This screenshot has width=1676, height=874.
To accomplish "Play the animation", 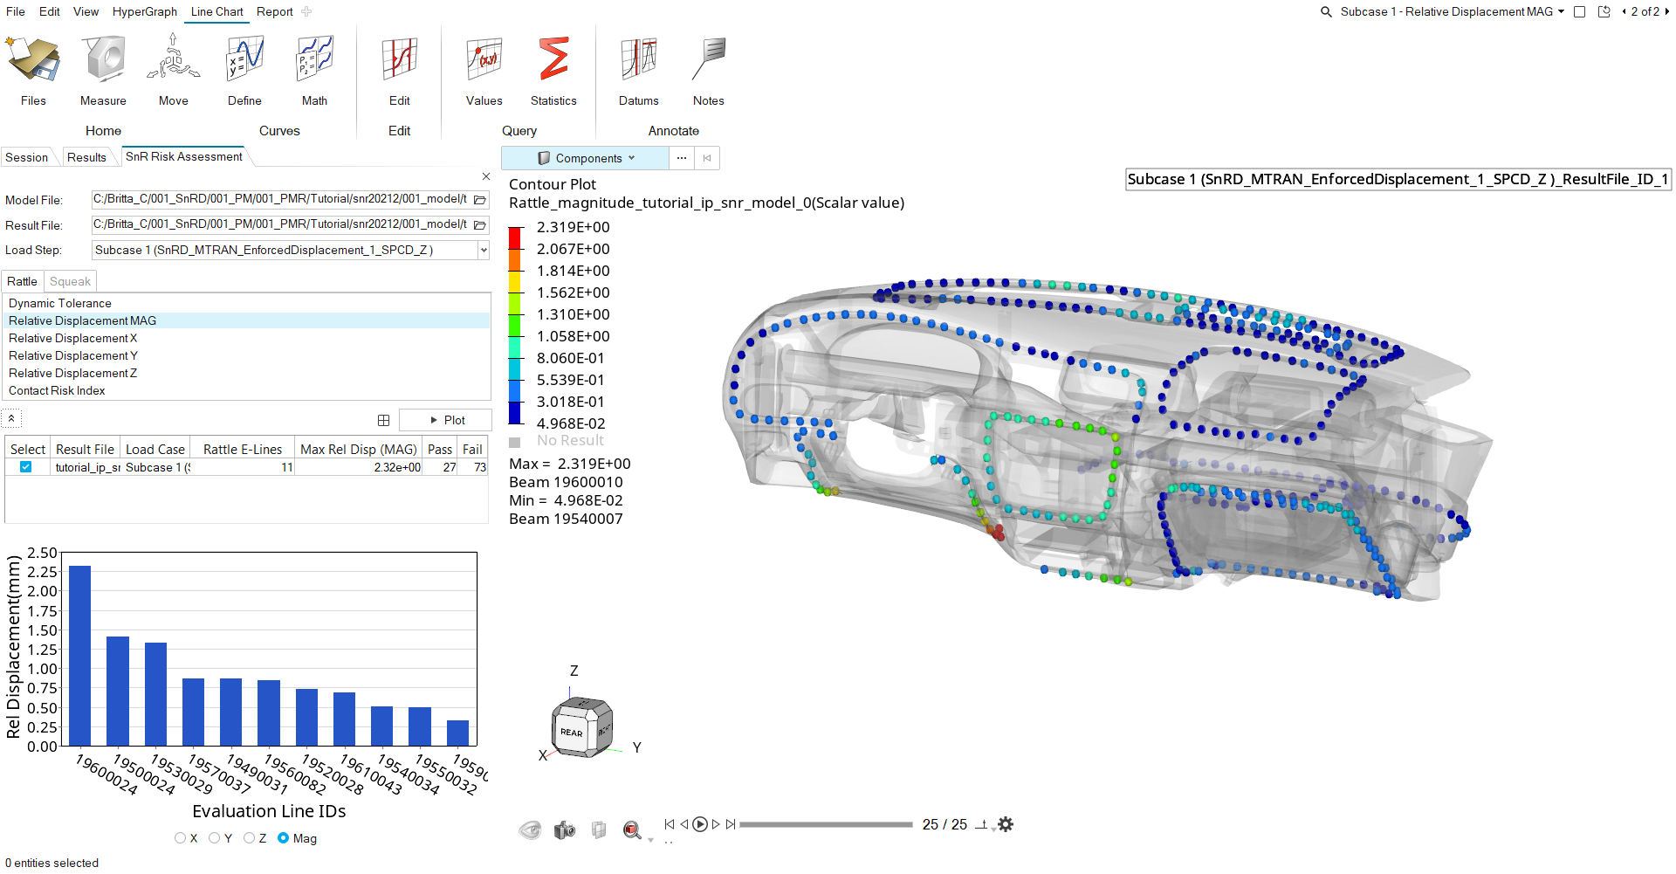I will 700,824.
